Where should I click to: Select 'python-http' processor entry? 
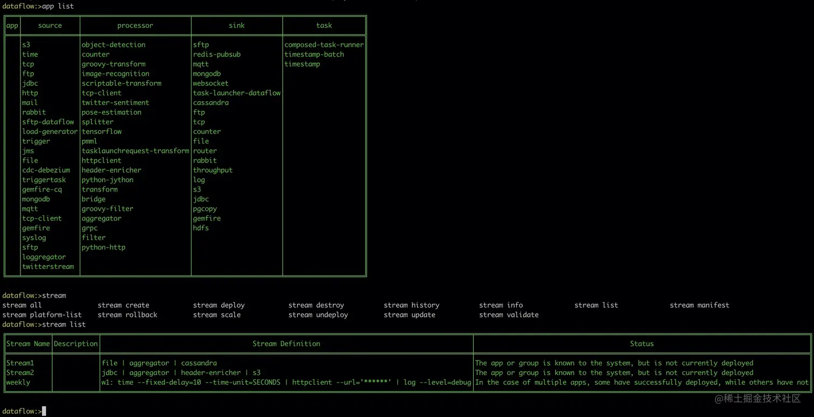pos(104,248)
